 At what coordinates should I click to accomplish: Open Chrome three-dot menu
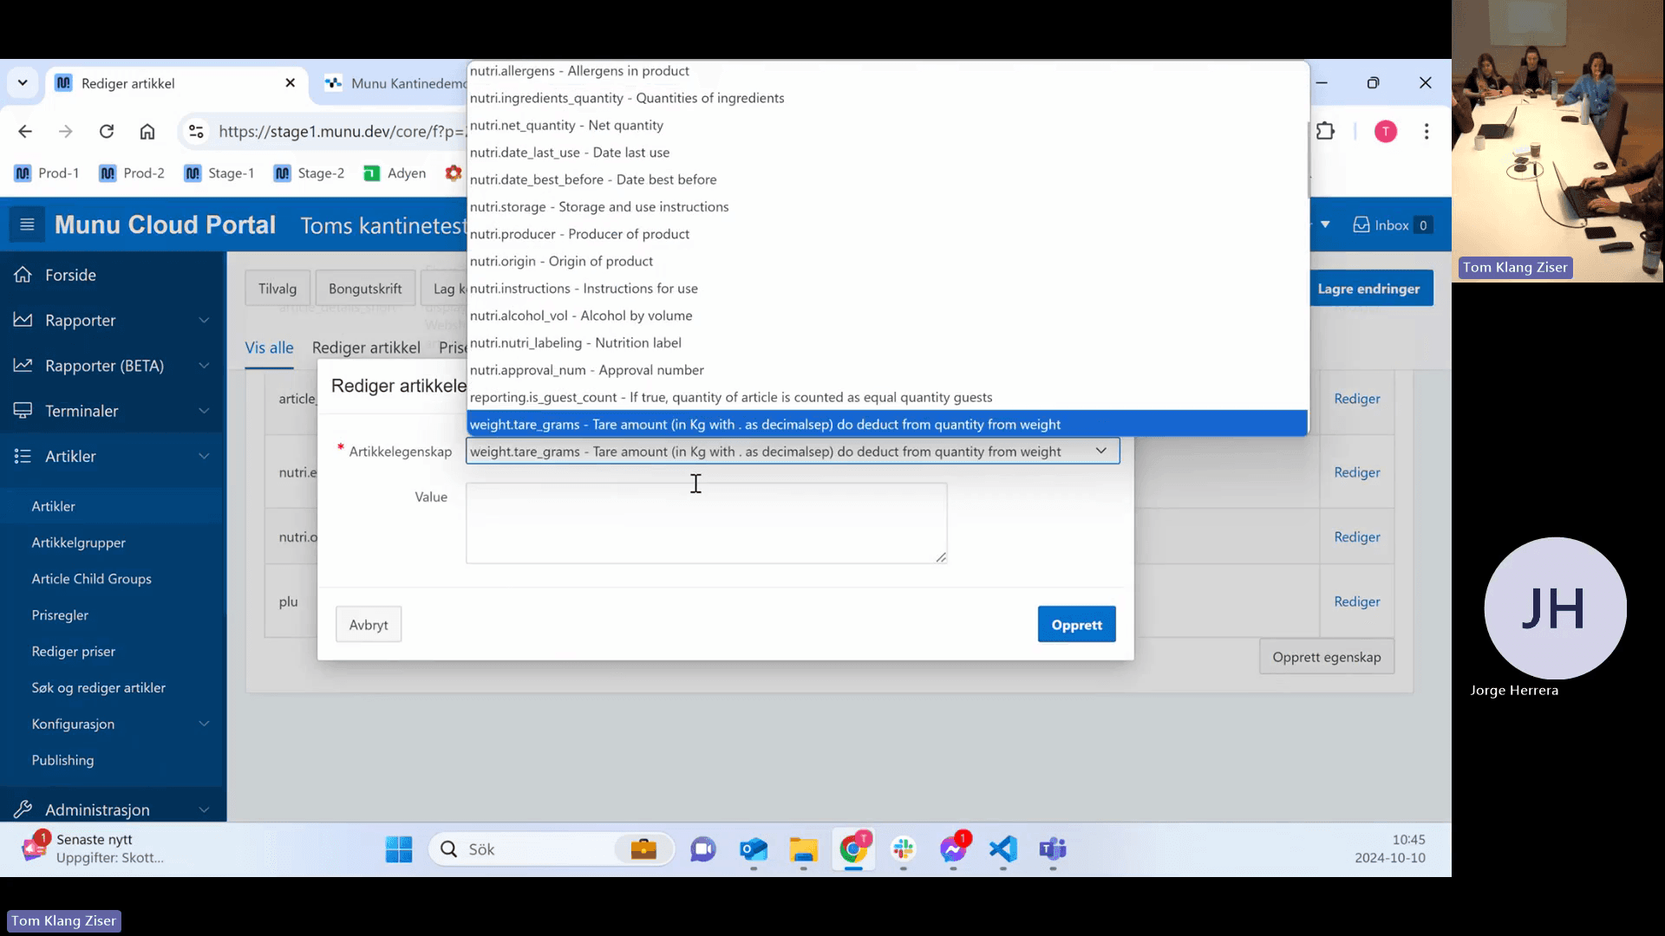1427,132
